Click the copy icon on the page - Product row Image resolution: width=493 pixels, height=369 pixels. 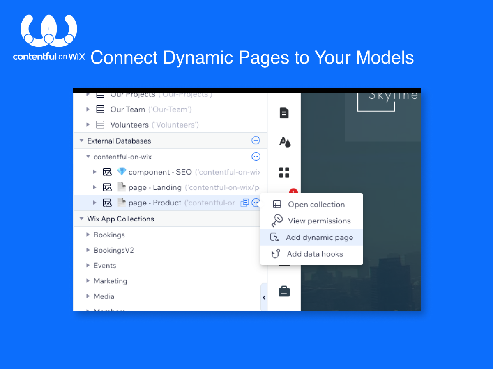[x=244, y=203]
